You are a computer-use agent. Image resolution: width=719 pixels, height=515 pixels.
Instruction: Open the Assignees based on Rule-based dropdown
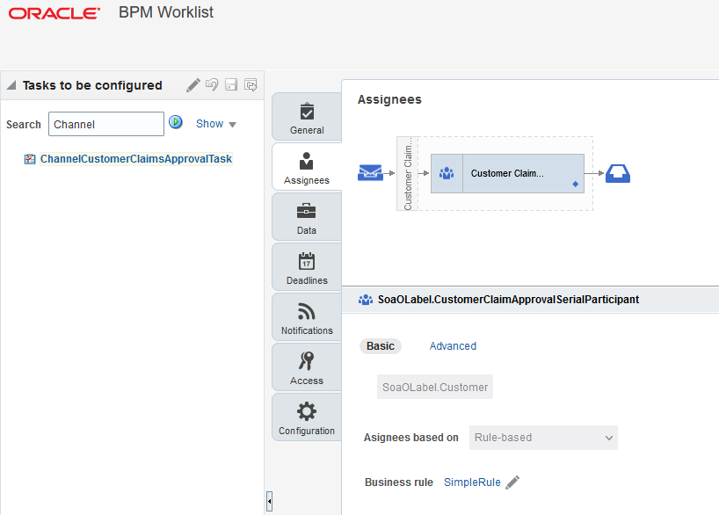[543, 438]
